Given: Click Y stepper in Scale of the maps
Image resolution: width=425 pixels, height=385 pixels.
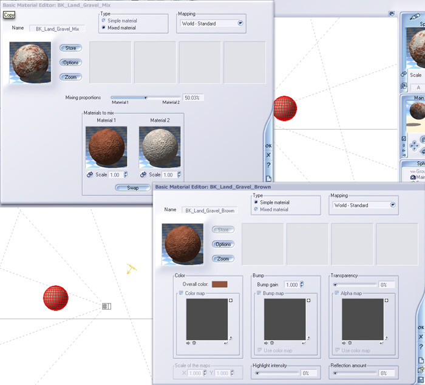Looking at the screenshot, I should (x=232, y=373).
